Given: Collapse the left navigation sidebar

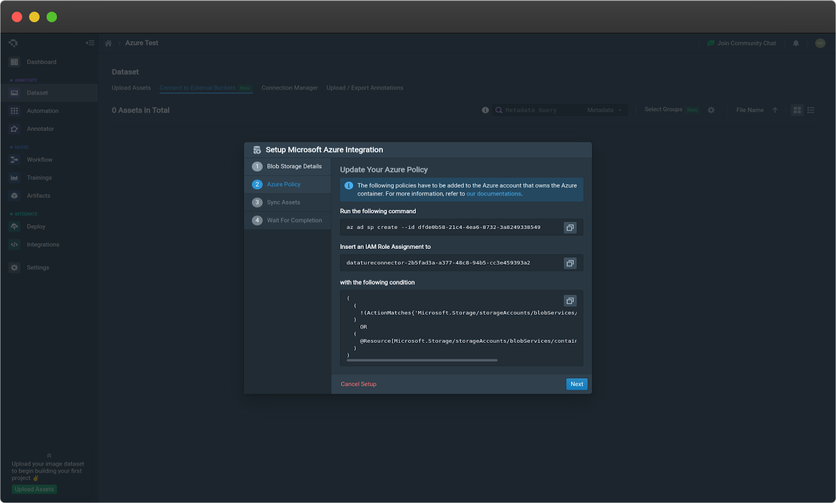Looking at the screenshot, I should (90, 43).
